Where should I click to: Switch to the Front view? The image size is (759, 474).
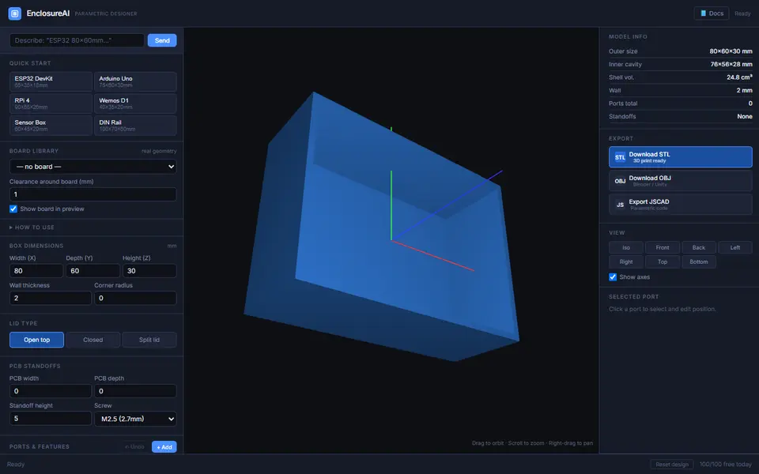click(663, 247)
